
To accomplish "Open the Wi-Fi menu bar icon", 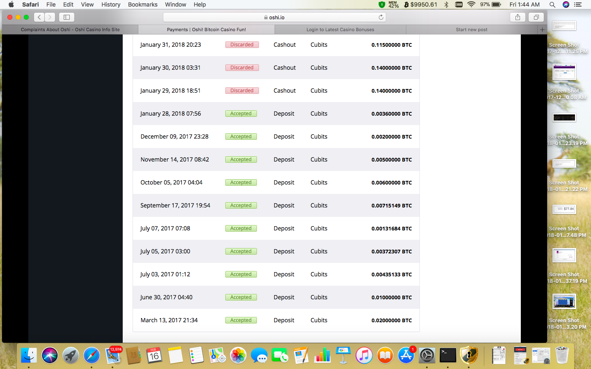I will pyautogui.click(x=471, y=5).
